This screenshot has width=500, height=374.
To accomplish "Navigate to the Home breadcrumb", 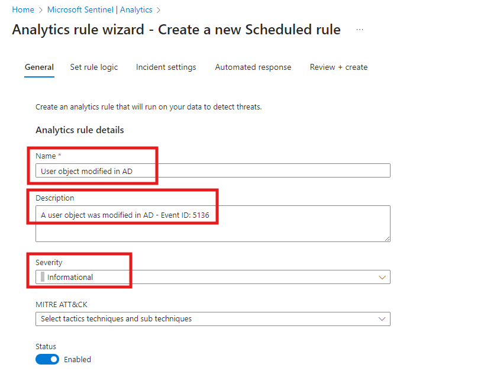I will (x=23, y=10).
